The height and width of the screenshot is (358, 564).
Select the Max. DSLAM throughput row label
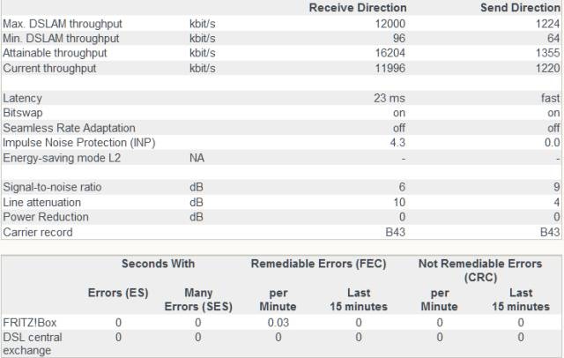[x=62, y=23]
